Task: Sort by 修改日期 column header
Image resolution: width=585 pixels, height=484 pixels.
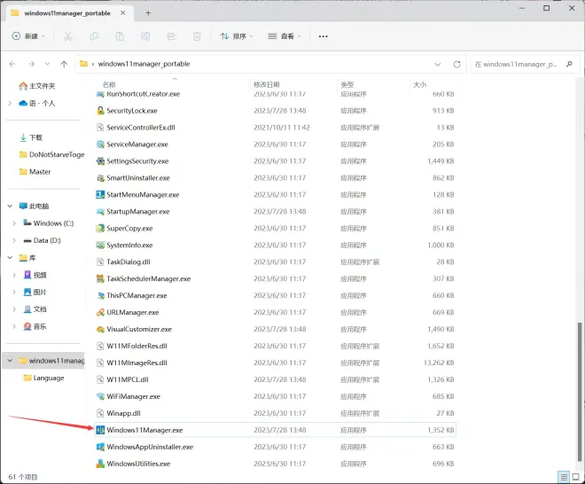Action: [x=267, y=85]
